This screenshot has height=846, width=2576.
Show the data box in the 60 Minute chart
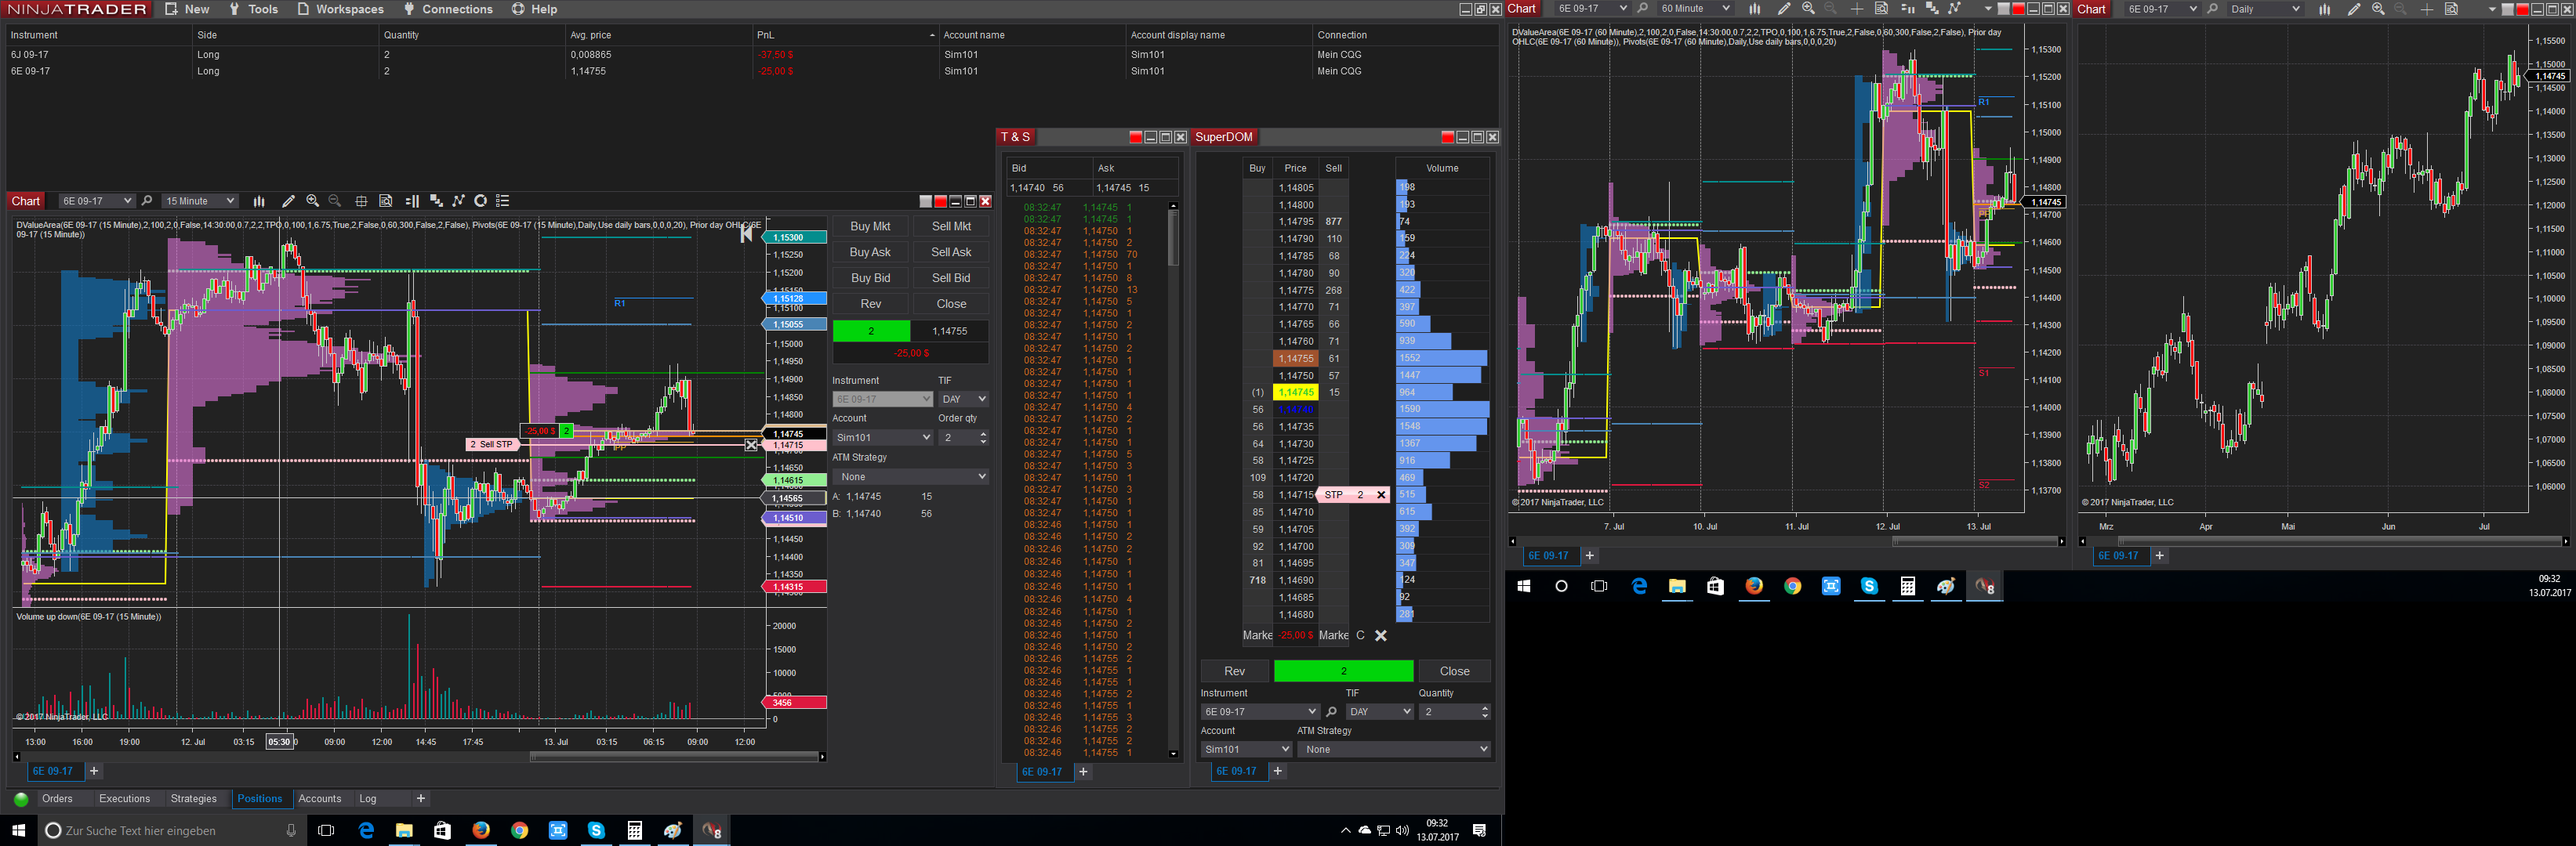click(x=1881, y=9)
